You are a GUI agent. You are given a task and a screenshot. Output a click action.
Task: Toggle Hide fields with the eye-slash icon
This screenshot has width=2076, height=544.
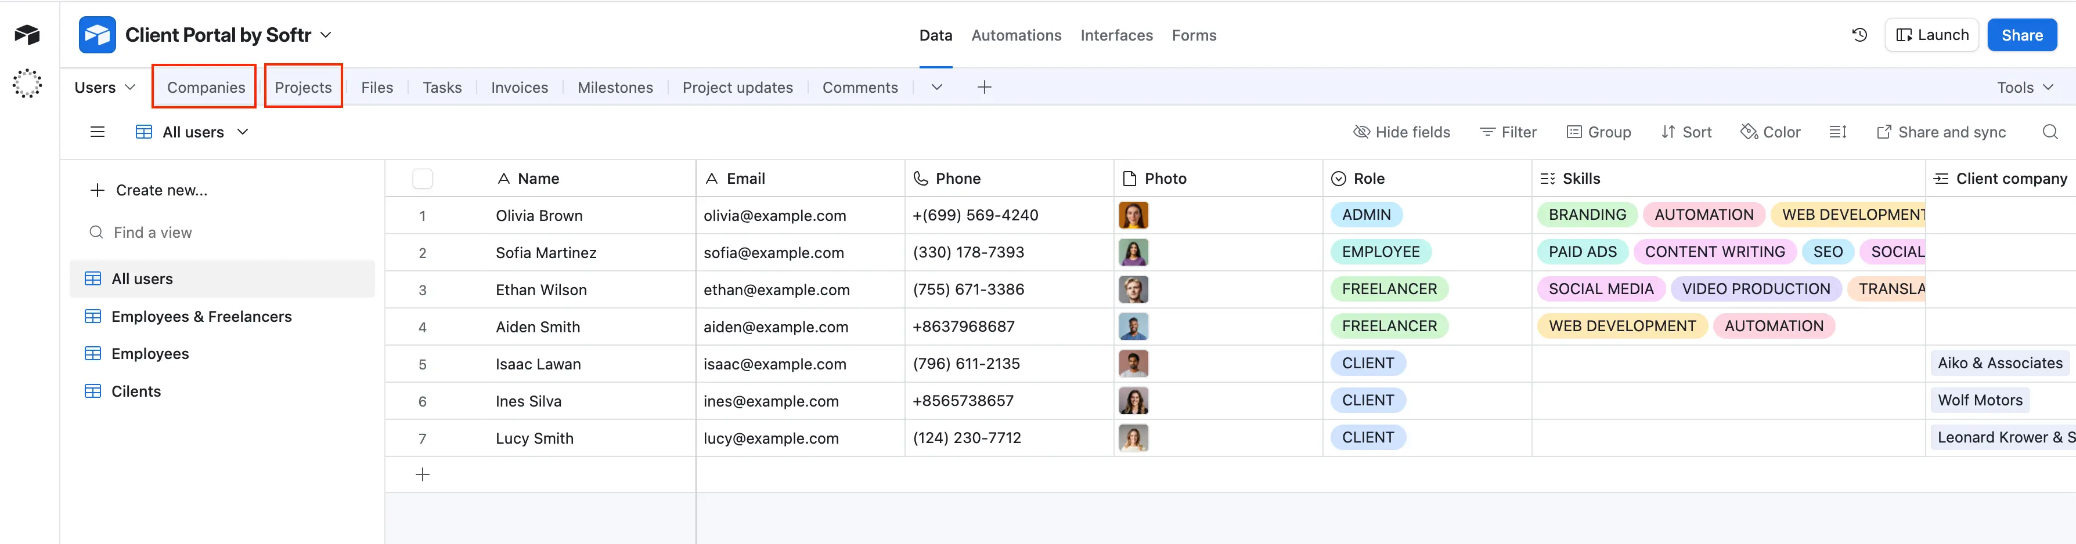1401,131
